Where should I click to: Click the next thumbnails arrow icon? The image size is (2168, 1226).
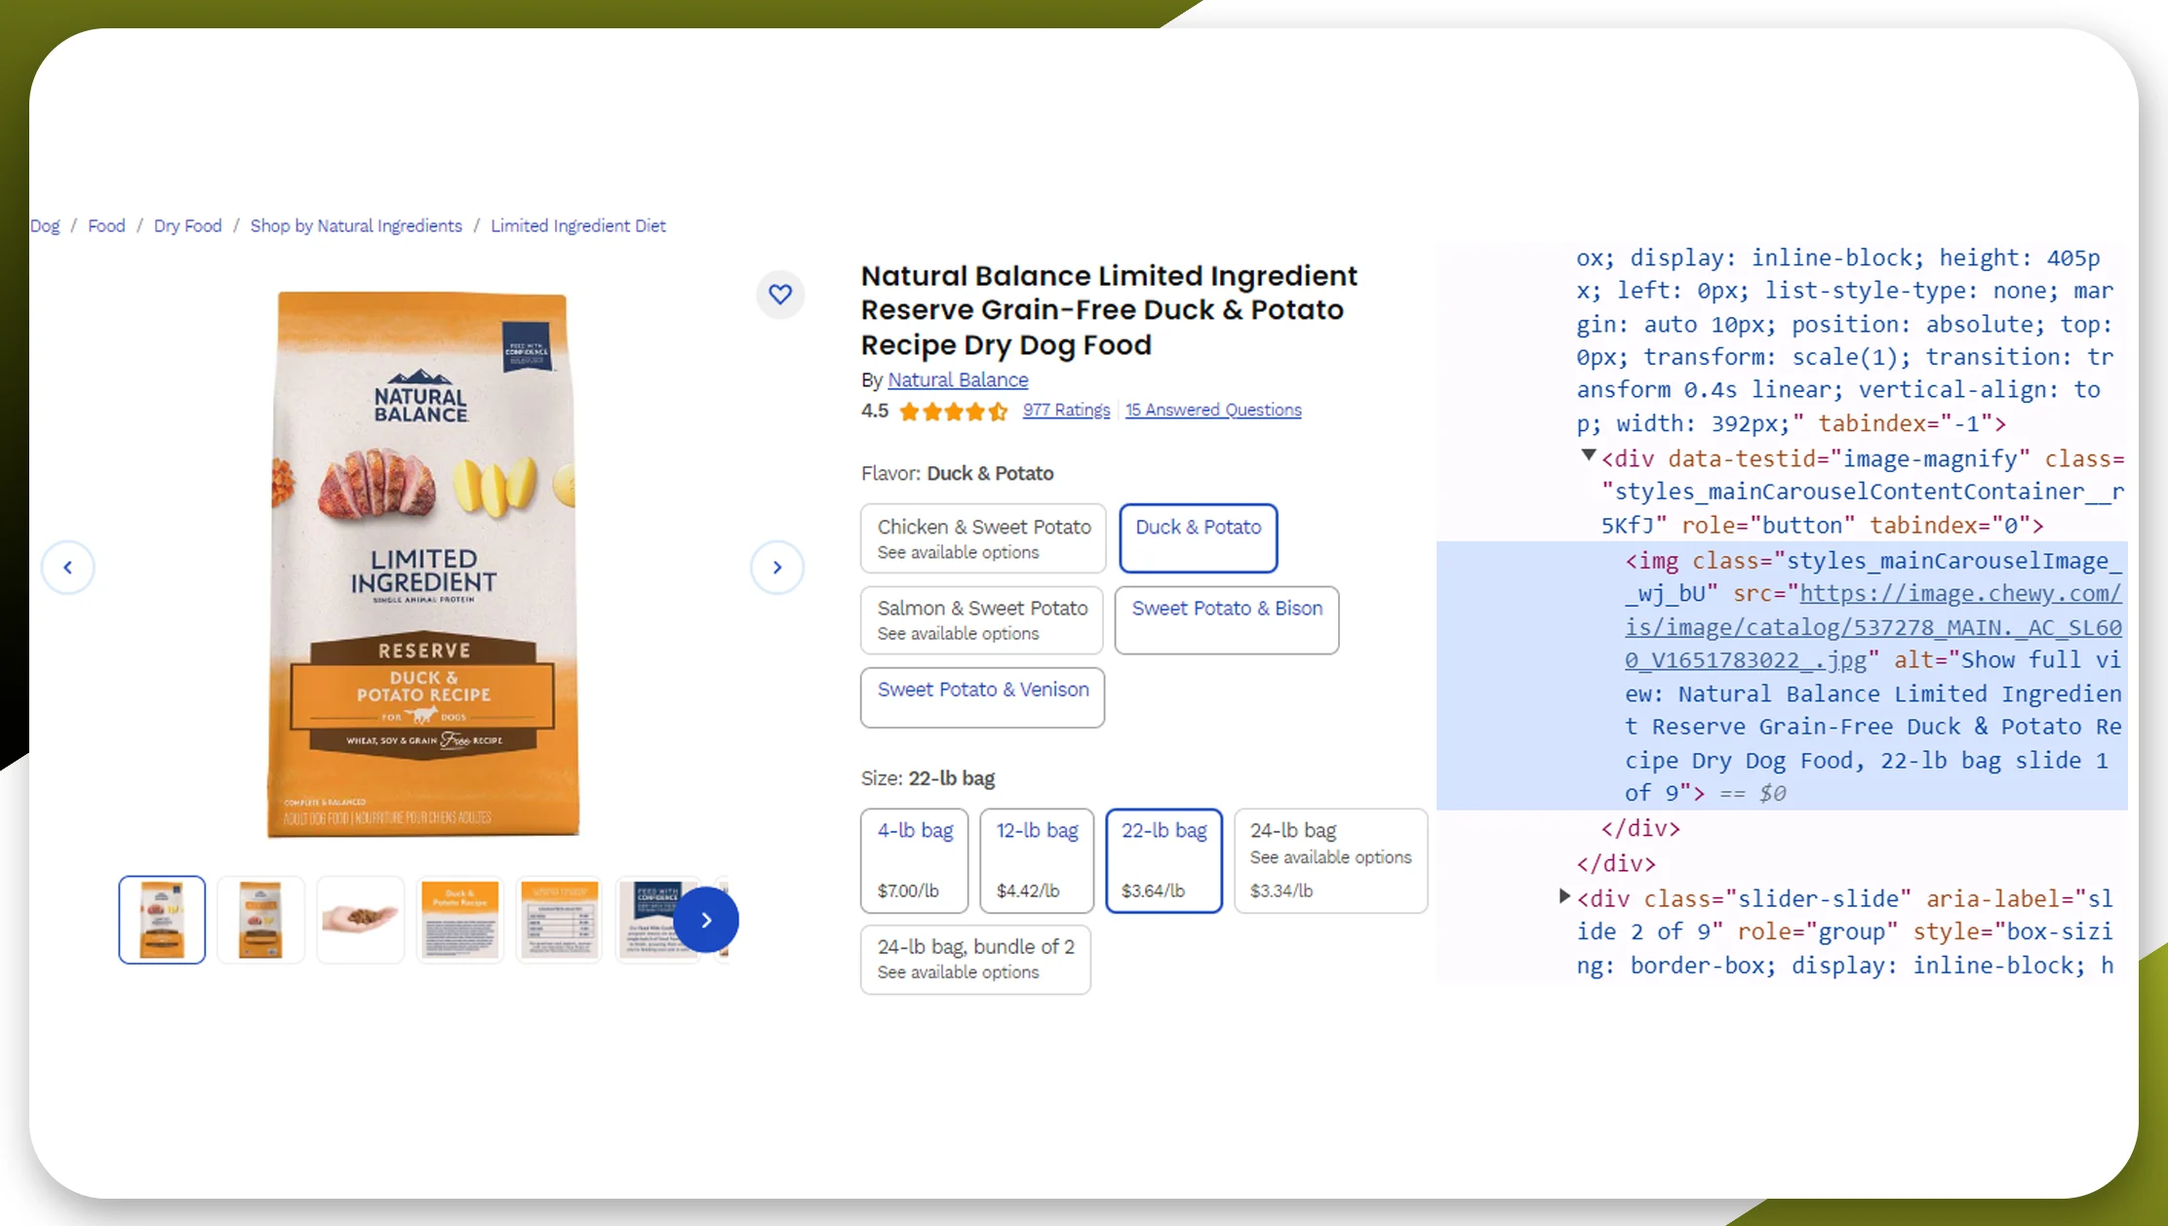tap(706, 919)
